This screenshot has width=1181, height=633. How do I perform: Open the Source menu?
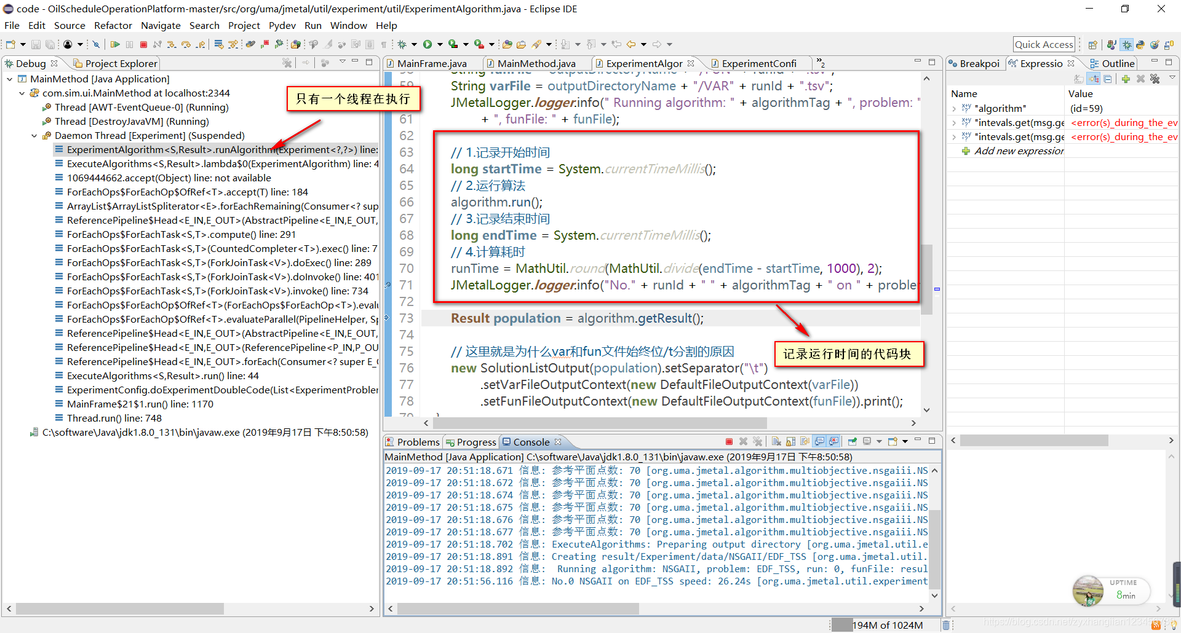point(70,25)
